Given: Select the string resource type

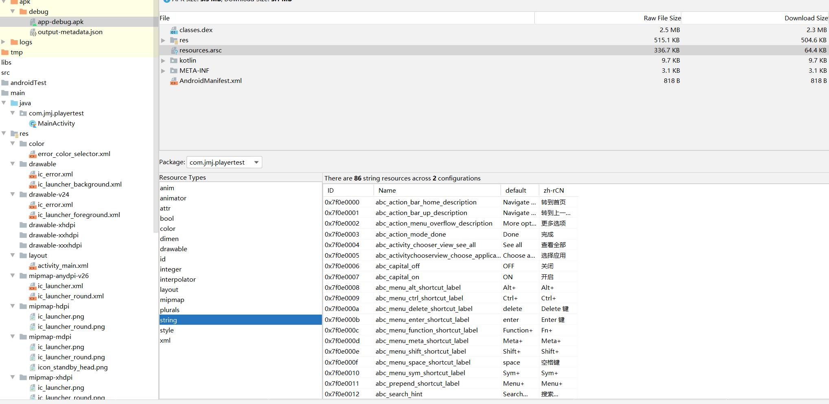Looking at the screenshot, I should pyautogui.click(x=241, y=320).
